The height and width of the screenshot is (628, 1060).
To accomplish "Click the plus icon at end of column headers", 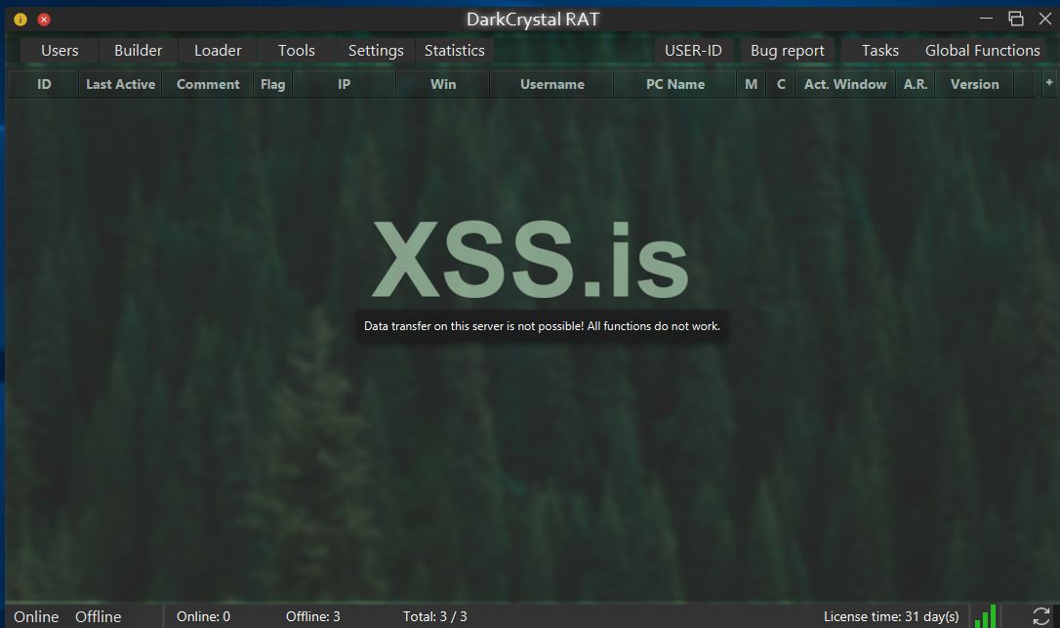I will [x=1049, y=83].
